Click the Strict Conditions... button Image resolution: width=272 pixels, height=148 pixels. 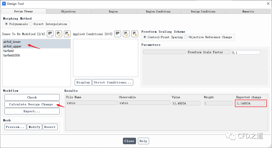[113, 82]
